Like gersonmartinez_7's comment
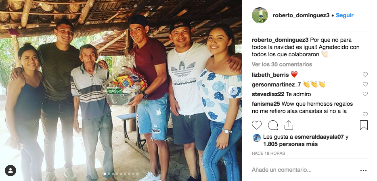The height and width of the screenshot is (181, 377). click(365, 84)
